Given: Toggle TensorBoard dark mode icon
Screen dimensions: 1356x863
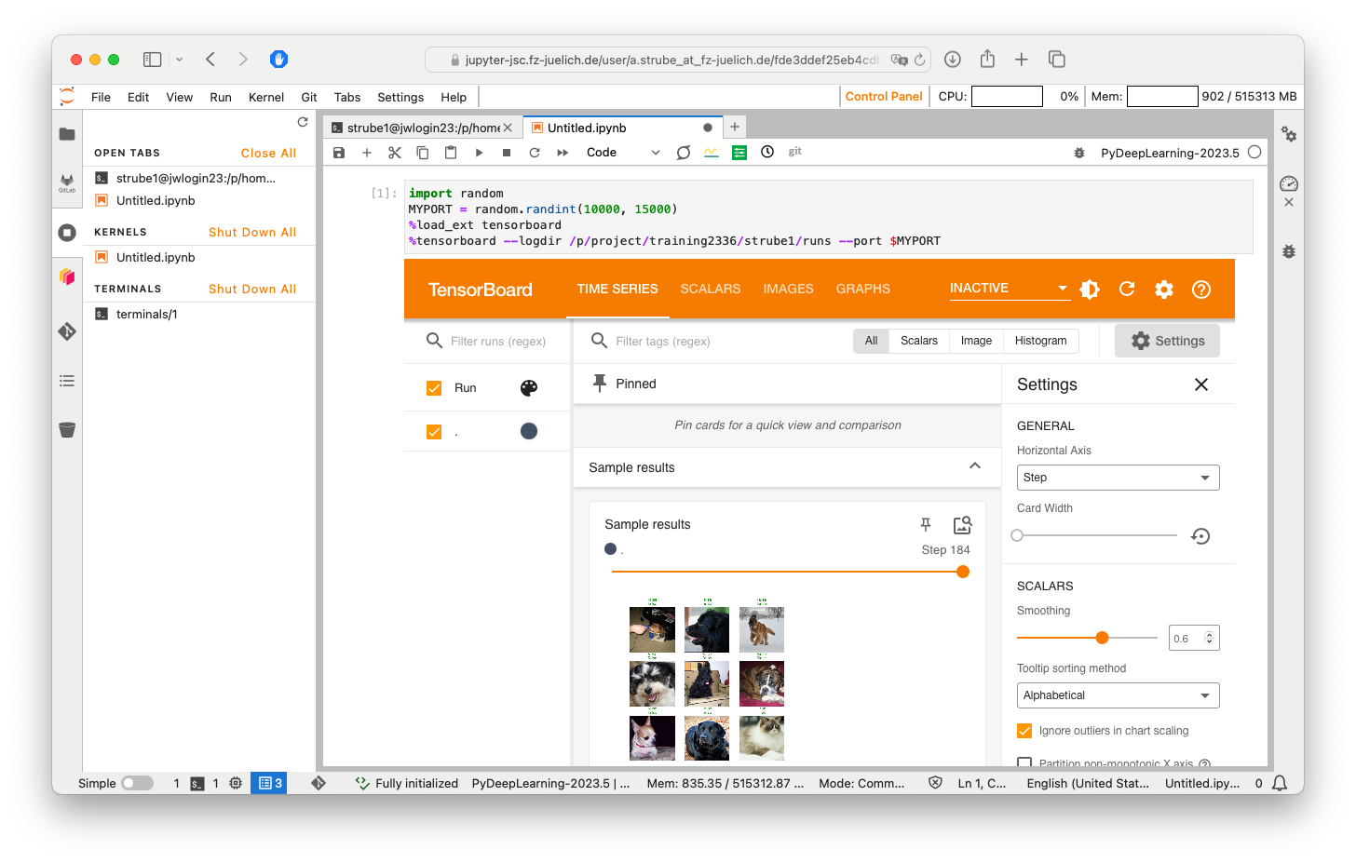Looking at the screenshot, I should click(x=1090, y=290).
